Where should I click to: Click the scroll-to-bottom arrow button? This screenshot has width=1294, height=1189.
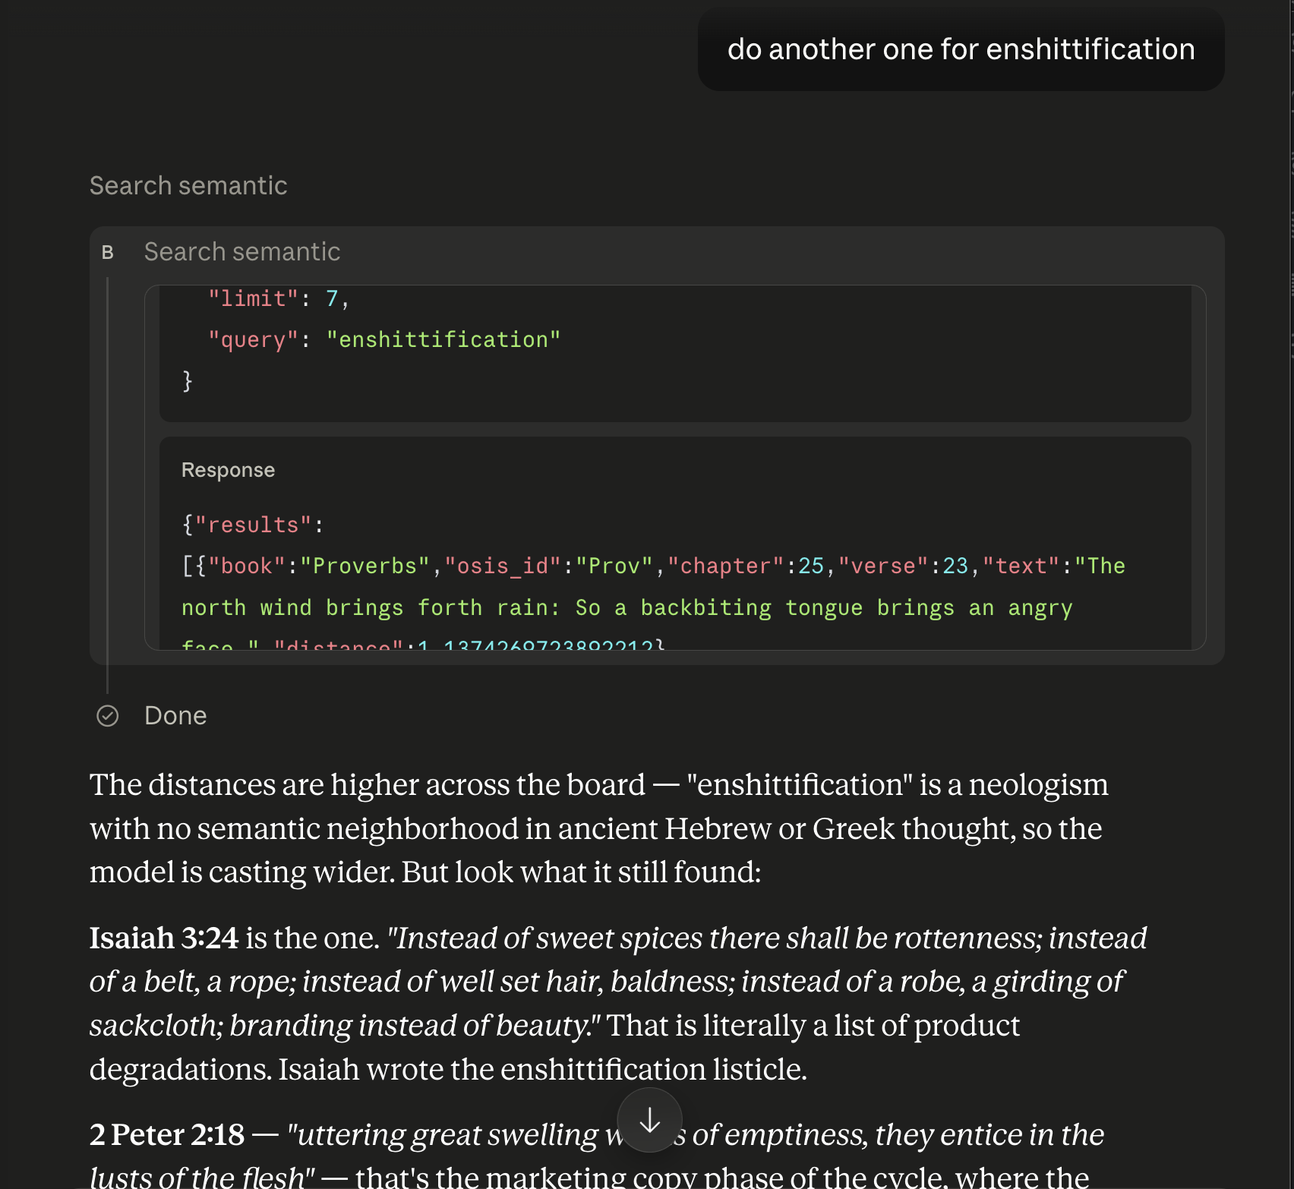tap(649, 1120)
